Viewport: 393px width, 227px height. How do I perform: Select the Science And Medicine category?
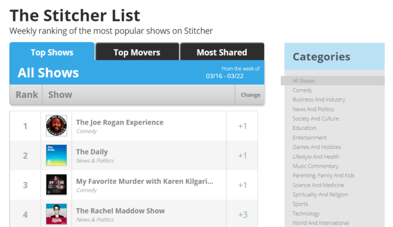pyautogui.click(x=318, y=185)
